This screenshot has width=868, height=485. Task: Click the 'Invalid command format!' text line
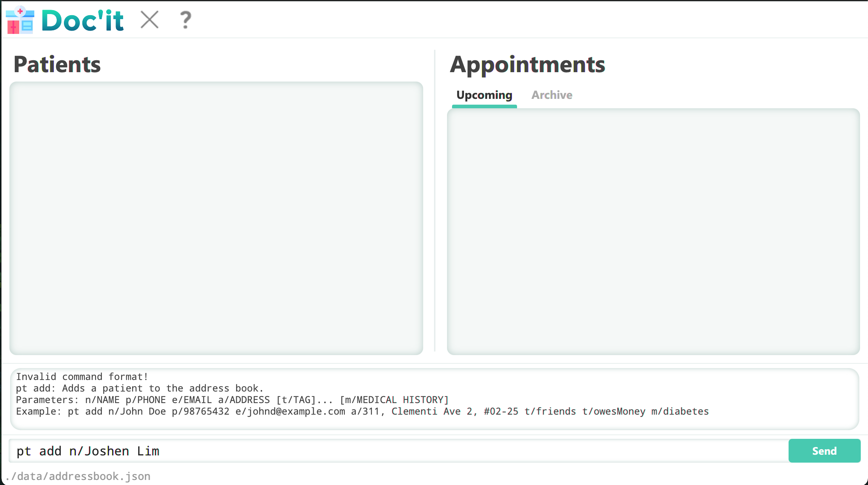tap(82, 377)
